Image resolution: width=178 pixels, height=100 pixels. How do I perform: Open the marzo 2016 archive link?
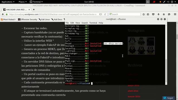[134, 96]
